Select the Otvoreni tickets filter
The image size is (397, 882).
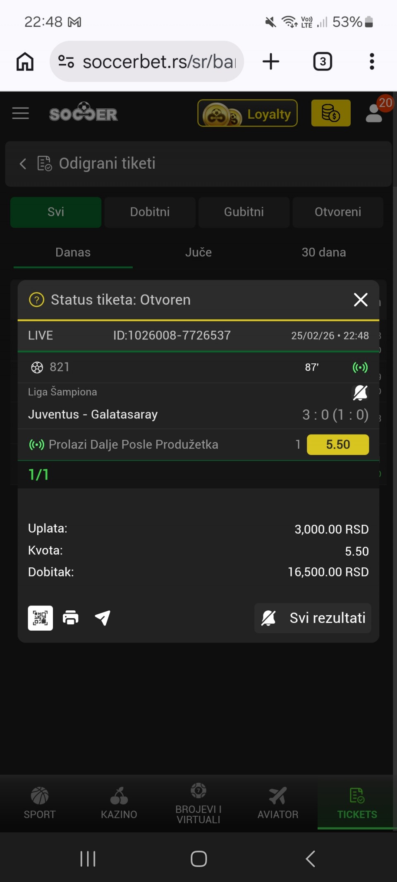coord(338,212)
